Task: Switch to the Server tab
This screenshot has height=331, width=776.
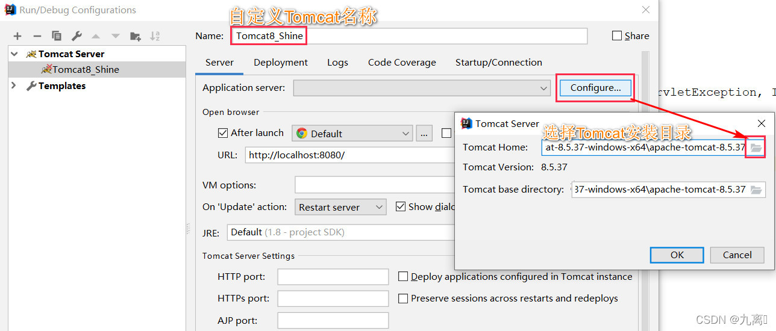Action: click(x=219, y=63)
